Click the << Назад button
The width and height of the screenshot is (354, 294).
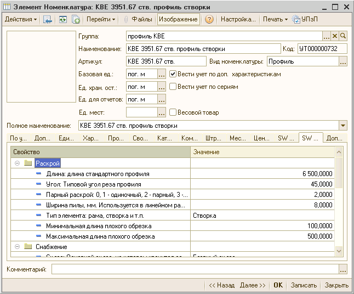222,285
